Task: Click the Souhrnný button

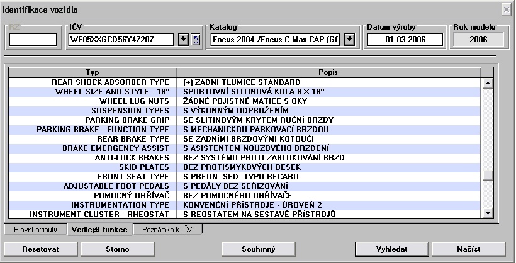Action: pyautogui.click(x=259, y=249)
